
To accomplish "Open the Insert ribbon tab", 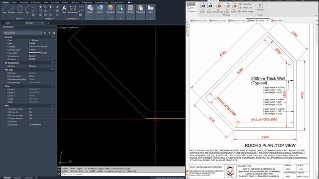I will (14, 2).
